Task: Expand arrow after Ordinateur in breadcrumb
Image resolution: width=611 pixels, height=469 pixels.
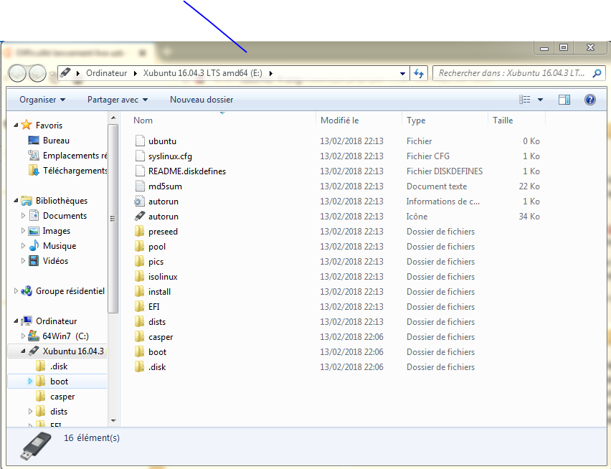Action: pyautogui.click(x=136, y=73)
